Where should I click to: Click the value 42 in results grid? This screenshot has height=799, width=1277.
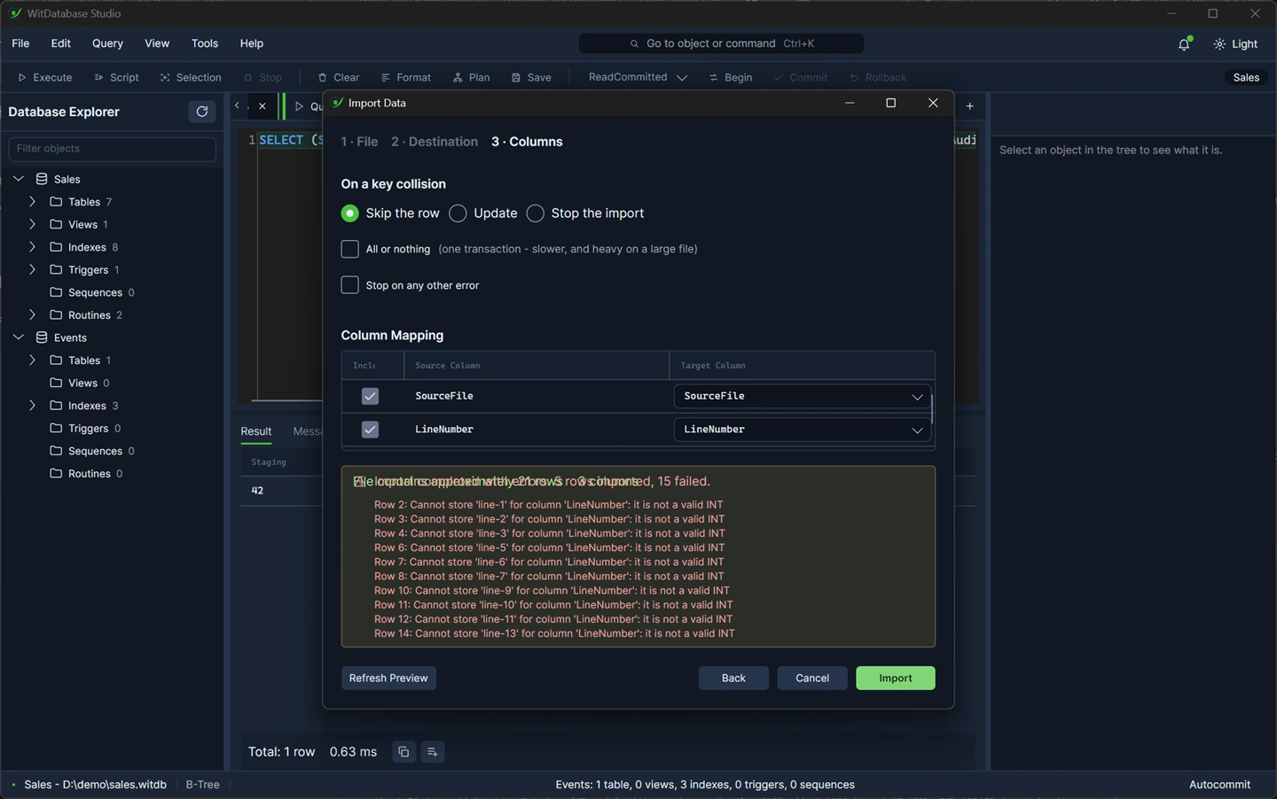tap(257, 491)
